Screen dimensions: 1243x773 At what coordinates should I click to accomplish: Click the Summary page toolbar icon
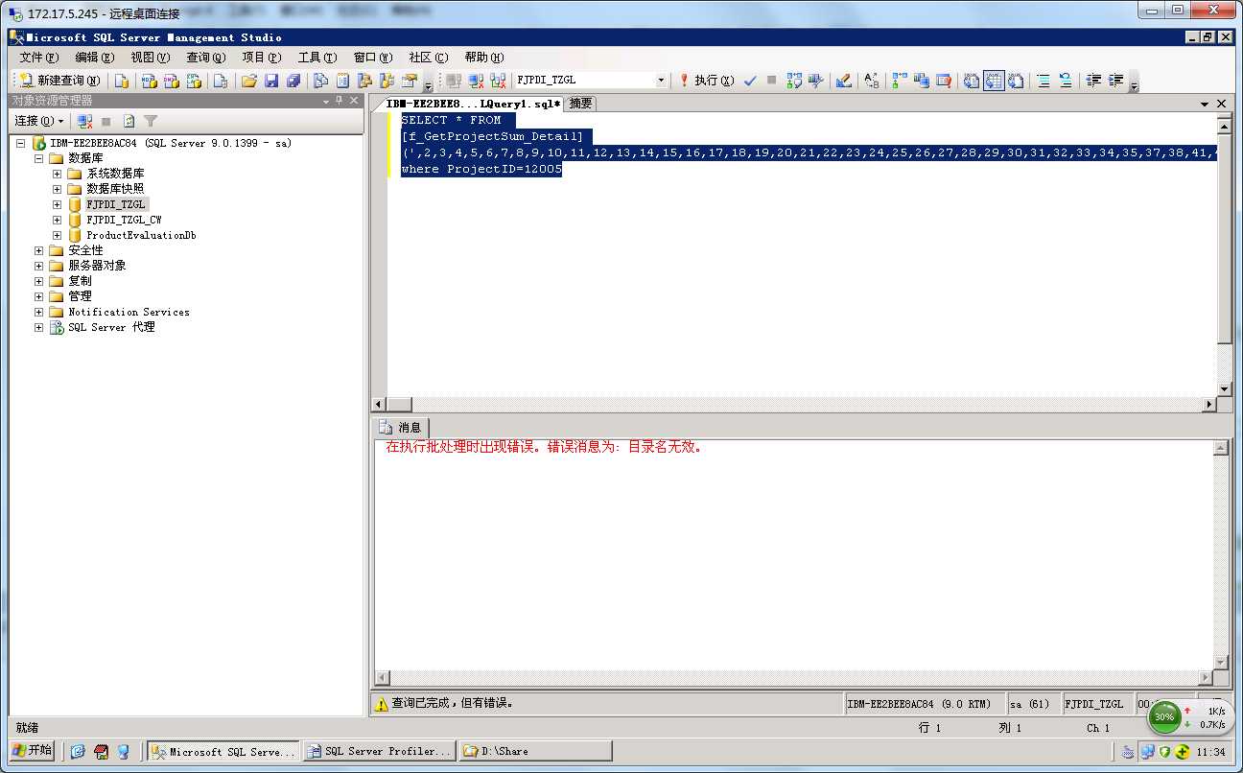click(x=342, y=81)
